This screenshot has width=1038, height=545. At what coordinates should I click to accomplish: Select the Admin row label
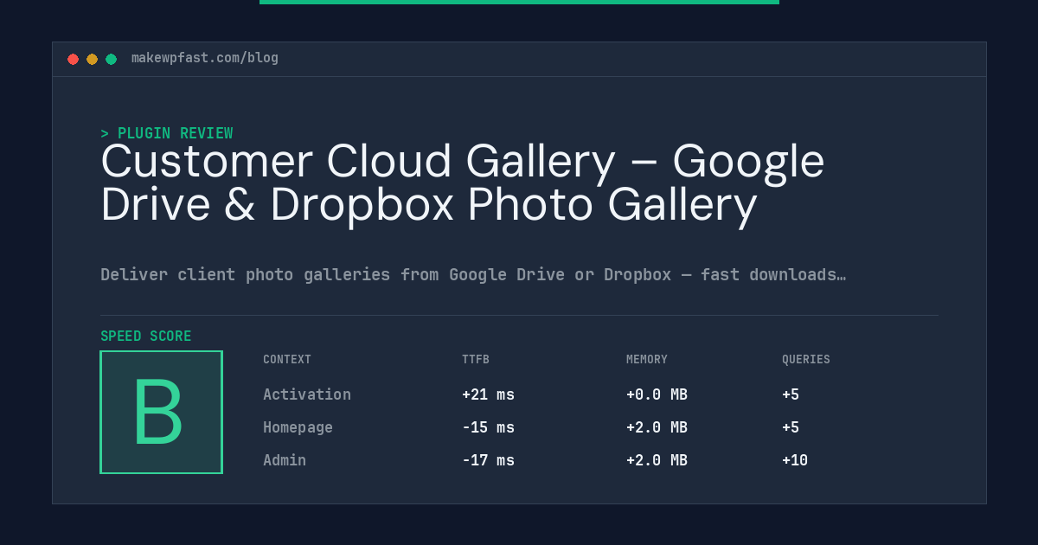285,460
